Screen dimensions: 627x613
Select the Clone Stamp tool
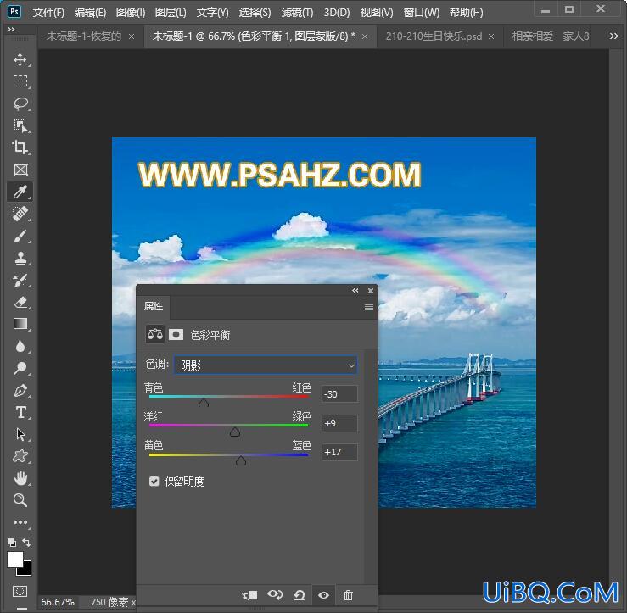20,258
